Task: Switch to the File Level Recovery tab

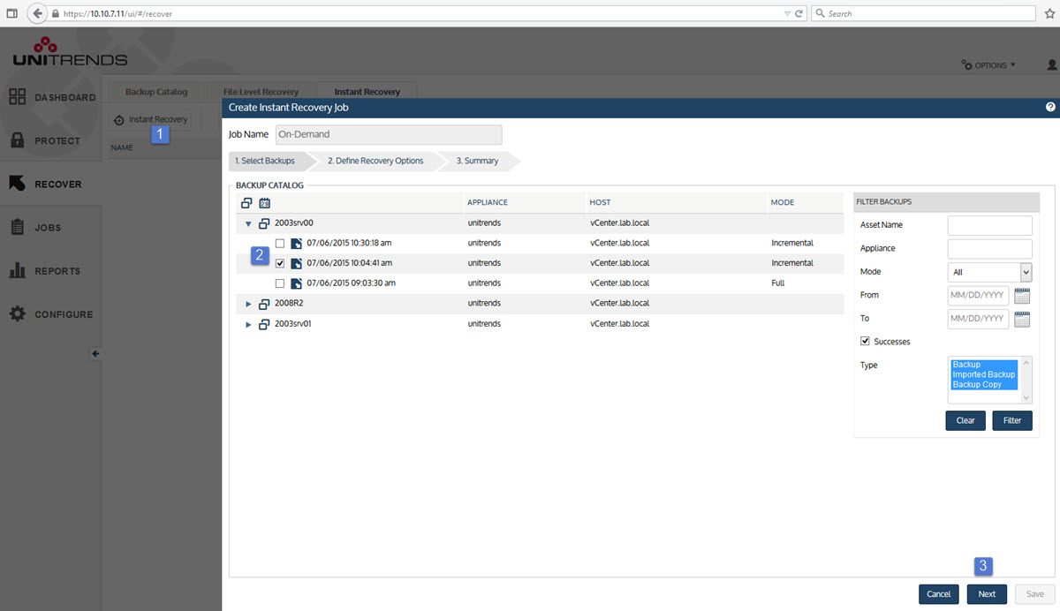Action: click(261, 92)
